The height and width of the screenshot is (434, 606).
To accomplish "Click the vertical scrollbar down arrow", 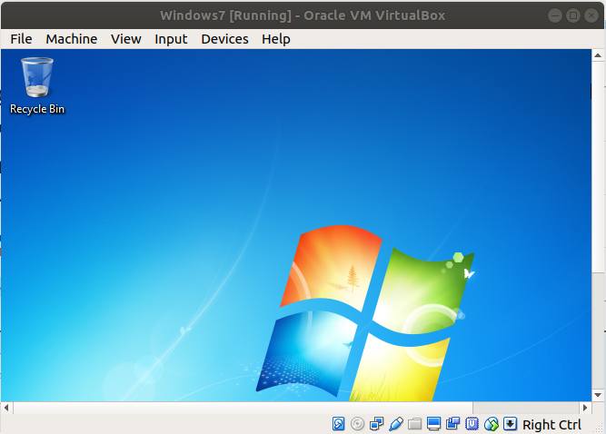I will [x=598, y=395].
